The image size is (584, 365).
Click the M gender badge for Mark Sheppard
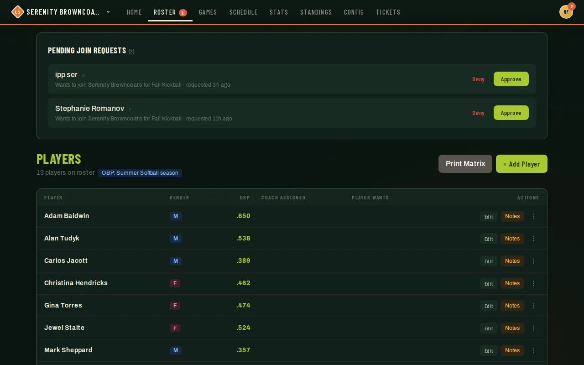[x=176, y=350]
